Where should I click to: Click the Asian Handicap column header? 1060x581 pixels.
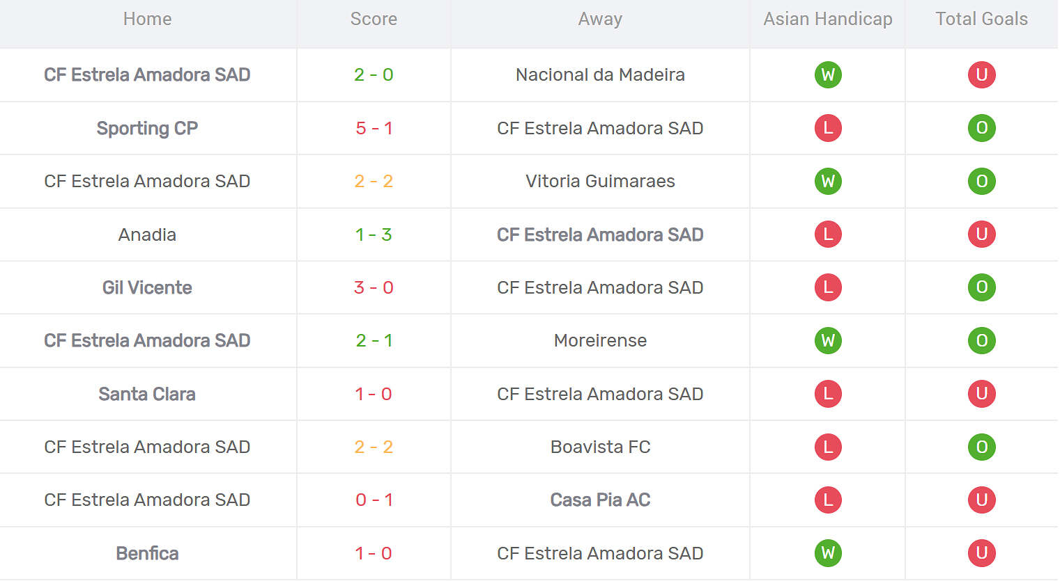point(828,19)
